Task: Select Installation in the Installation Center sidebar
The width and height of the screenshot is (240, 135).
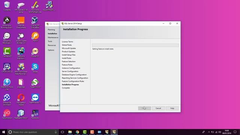Action: coord(52,33)
